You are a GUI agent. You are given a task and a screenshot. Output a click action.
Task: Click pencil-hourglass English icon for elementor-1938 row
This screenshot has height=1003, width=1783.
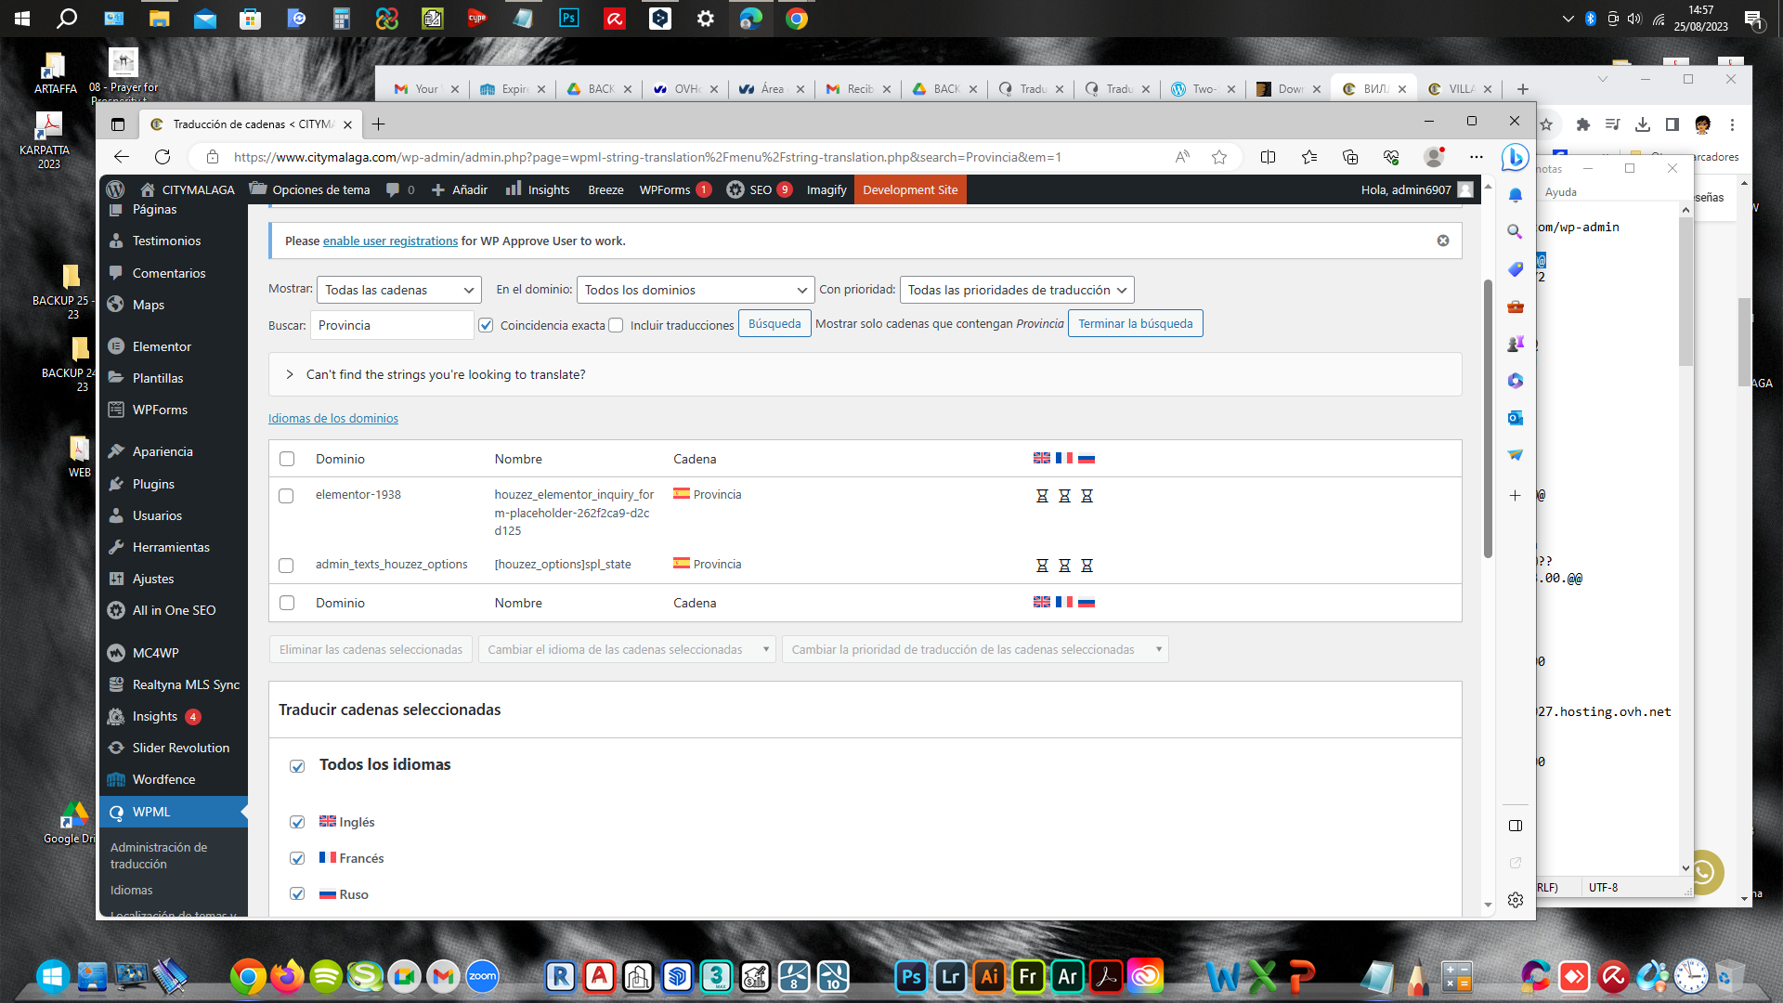tap(1042, 496)
